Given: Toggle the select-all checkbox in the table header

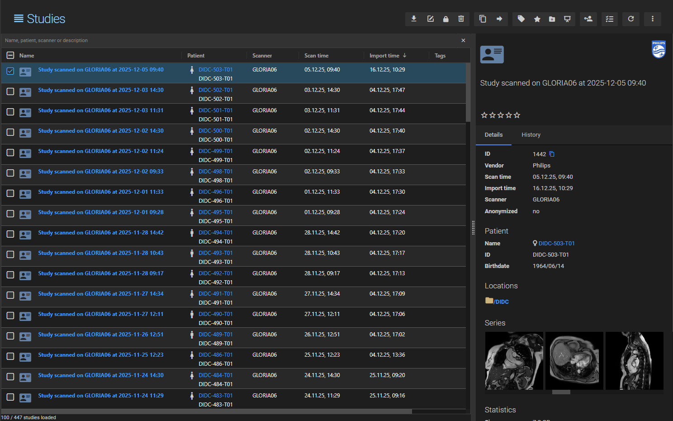Looking at the screenshot, I should [x=10, y=56].
